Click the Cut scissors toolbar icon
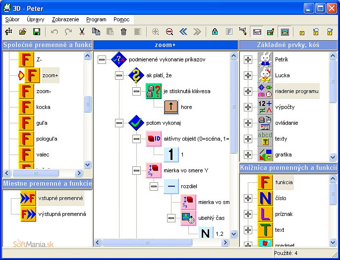Viewport: 340px width, 260px height. [82, 32]
